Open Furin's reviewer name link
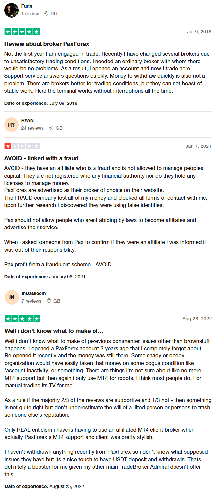Screen dimensions: 215x497 coord(27,6)
